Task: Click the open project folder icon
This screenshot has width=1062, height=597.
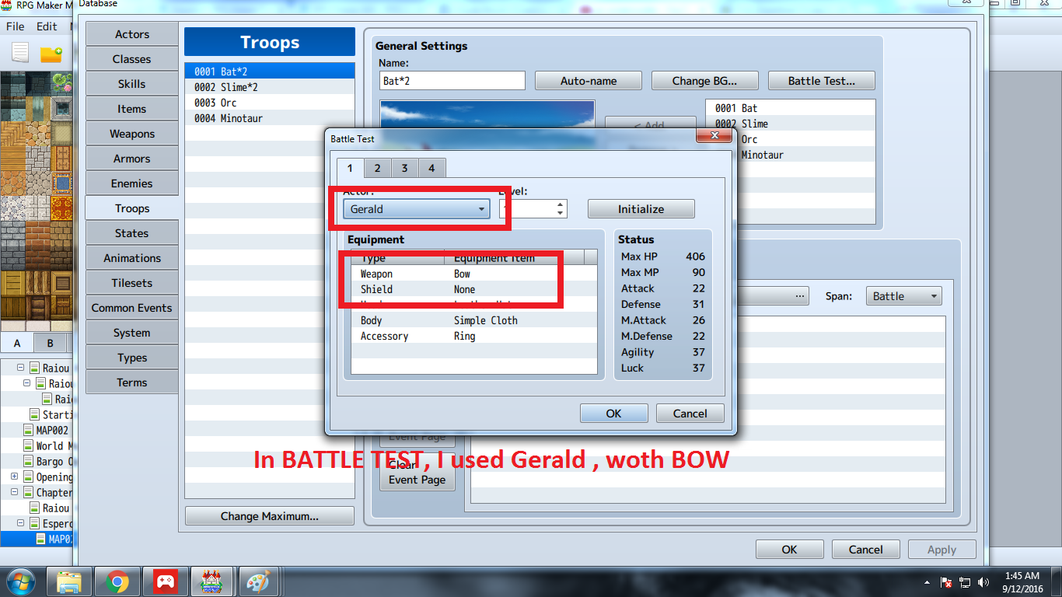Action: 51,54
